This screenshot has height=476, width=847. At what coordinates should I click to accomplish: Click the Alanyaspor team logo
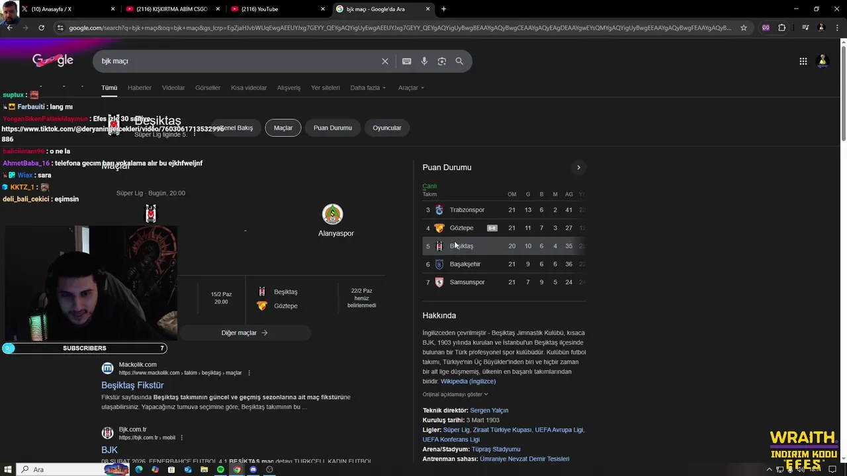[333, 214]
